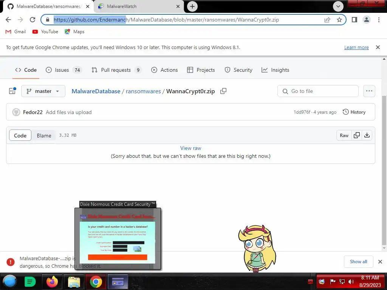This screenshot has width=387, height=290.
Task: Select the Code view button
Action: (20, 136)
